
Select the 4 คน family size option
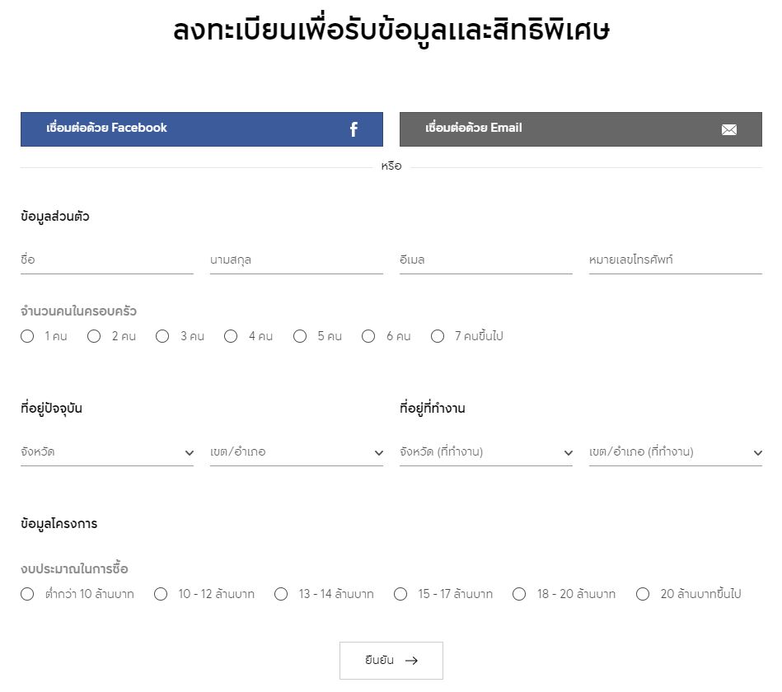click(231, 336)
